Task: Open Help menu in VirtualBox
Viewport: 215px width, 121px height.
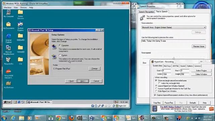Action: pyautogui.click(x=31, y=7)
